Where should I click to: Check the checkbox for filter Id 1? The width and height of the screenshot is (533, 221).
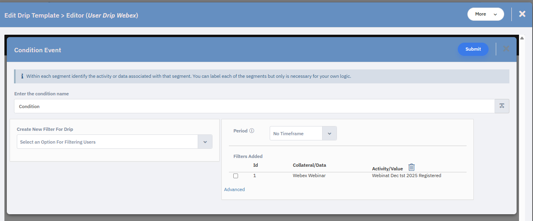tap(236, 176)
